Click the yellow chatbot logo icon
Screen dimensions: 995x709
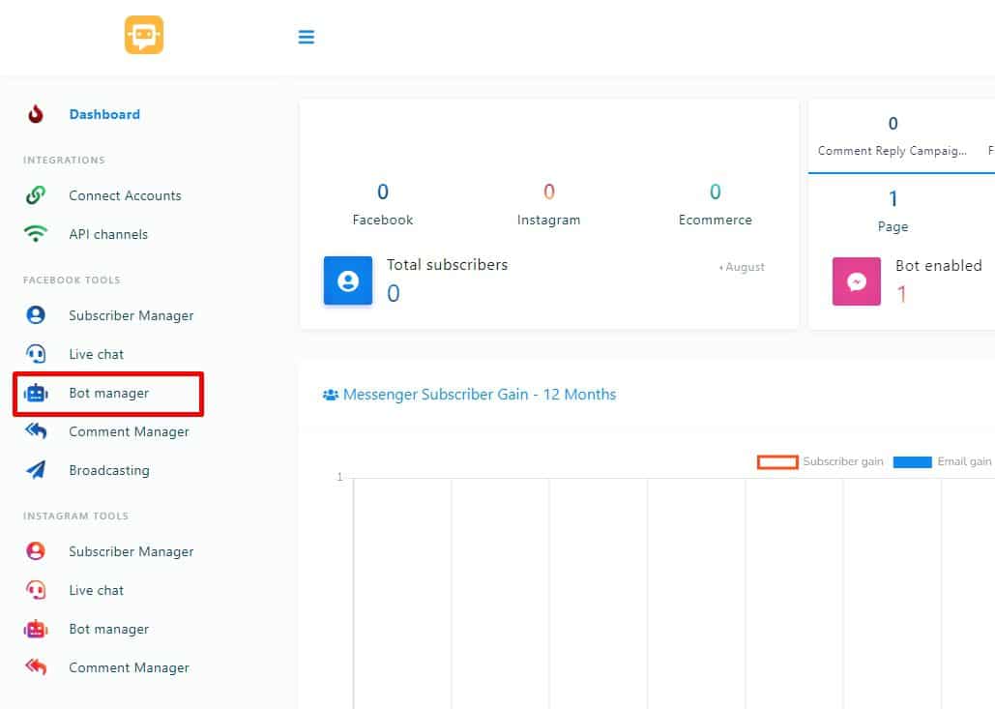144,36
